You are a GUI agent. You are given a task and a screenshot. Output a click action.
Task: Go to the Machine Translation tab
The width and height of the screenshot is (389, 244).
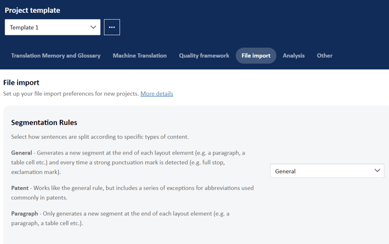(x=139, y=56)
